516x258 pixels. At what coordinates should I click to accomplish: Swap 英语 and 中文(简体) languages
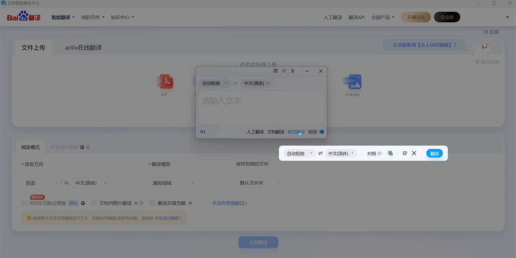click(66, 183)
